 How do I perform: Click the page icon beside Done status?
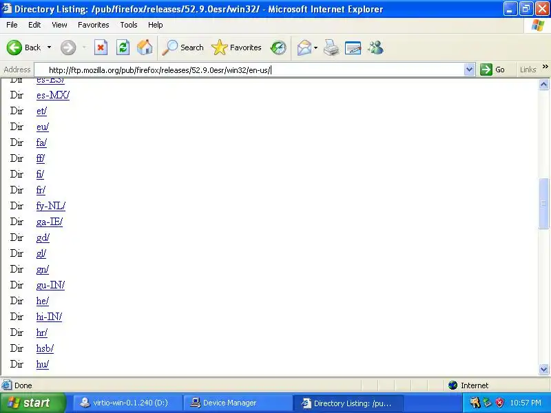(x=6, y=385)
